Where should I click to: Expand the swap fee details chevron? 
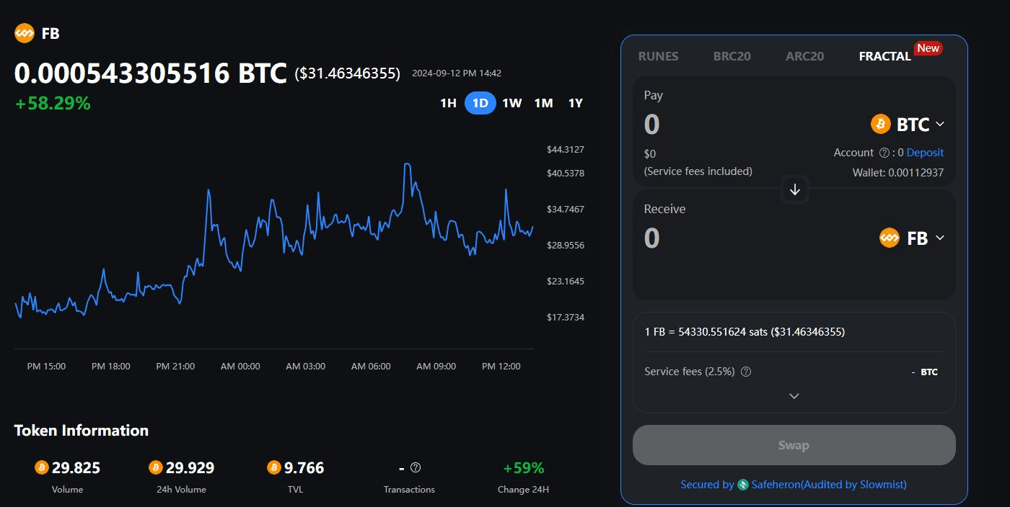(794, 396)
